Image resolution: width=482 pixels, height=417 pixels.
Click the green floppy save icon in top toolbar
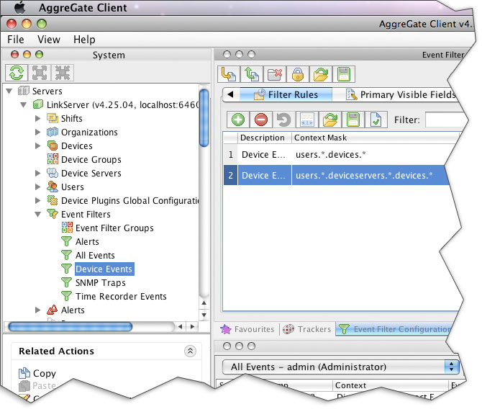(344, 74)
